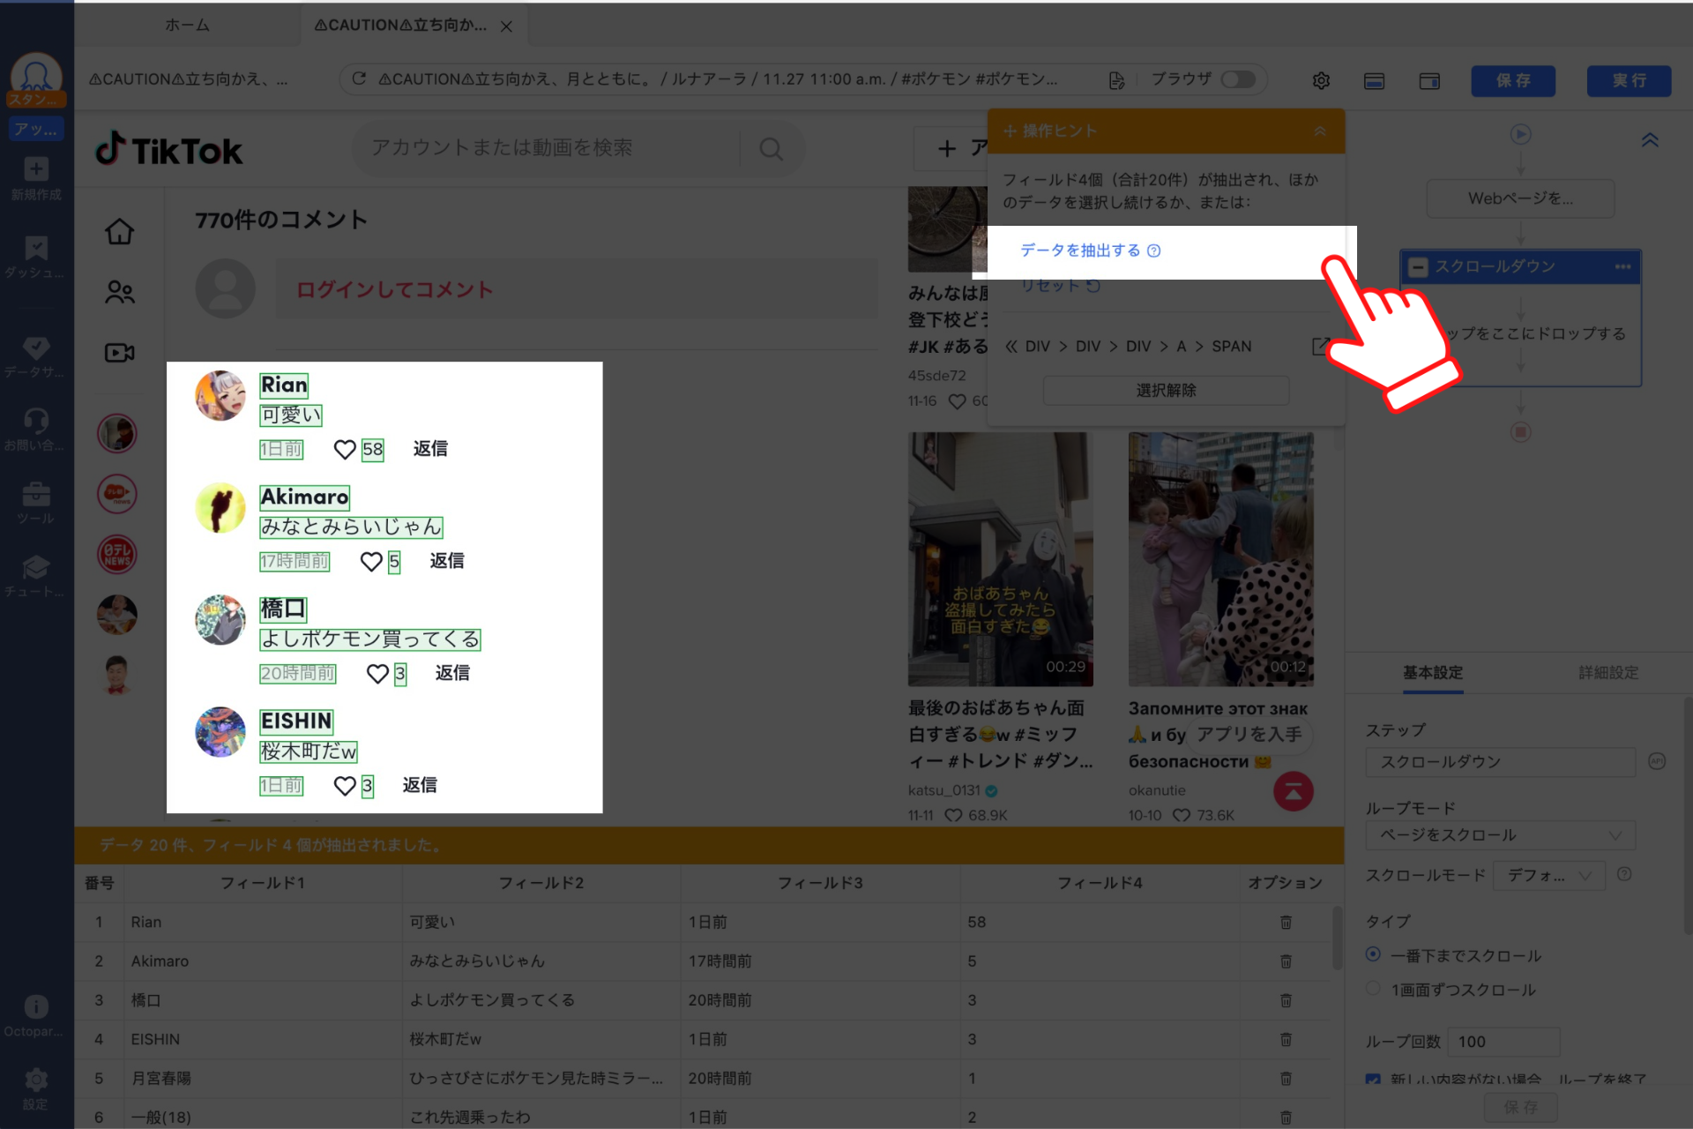Click the scroll mode help icon
This screenshot has width=1693, height=1129.
[x=1624, y=874]
